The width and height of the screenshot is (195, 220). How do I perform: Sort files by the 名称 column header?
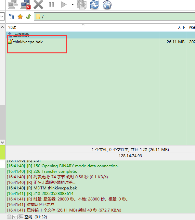click(x=12, y=28)
